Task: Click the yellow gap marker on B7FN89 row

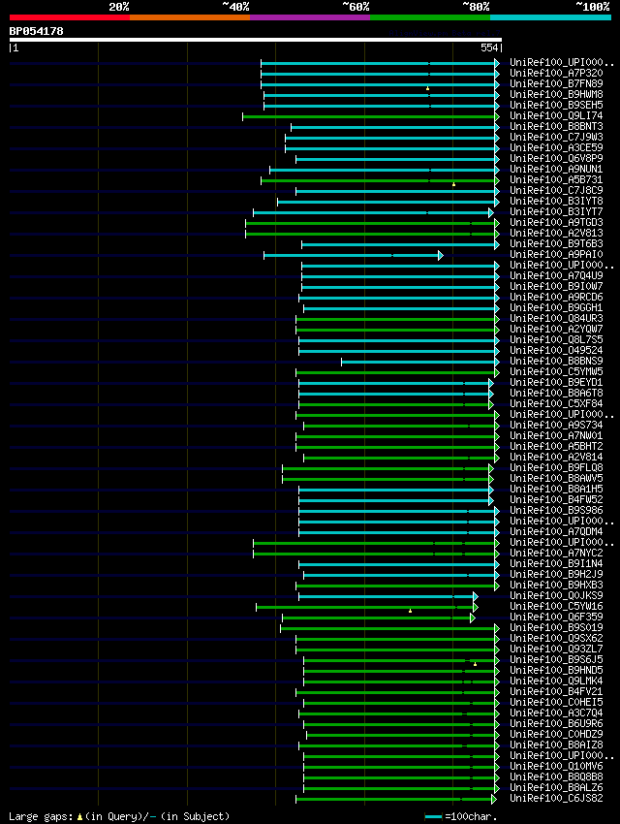Action: (x=428, y=88)
